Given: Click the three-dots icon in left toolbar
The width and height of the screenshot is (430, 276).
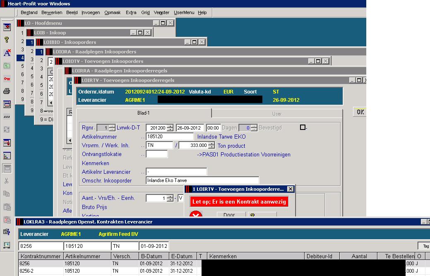Looking at the screenshot, I should (x=7, y=117).
